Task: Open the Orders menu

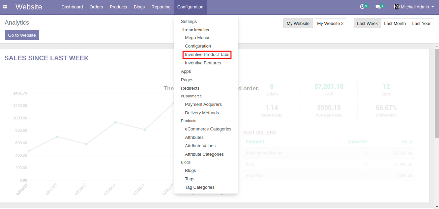Action: point(96,7)
